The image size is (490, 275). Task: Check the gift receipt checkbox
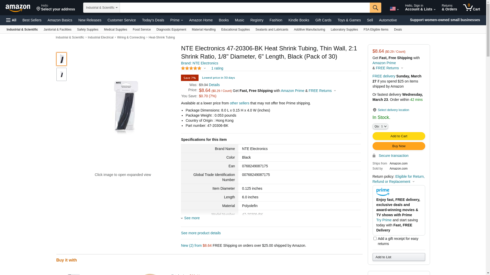pyautogui.click(x=375, y=239)
